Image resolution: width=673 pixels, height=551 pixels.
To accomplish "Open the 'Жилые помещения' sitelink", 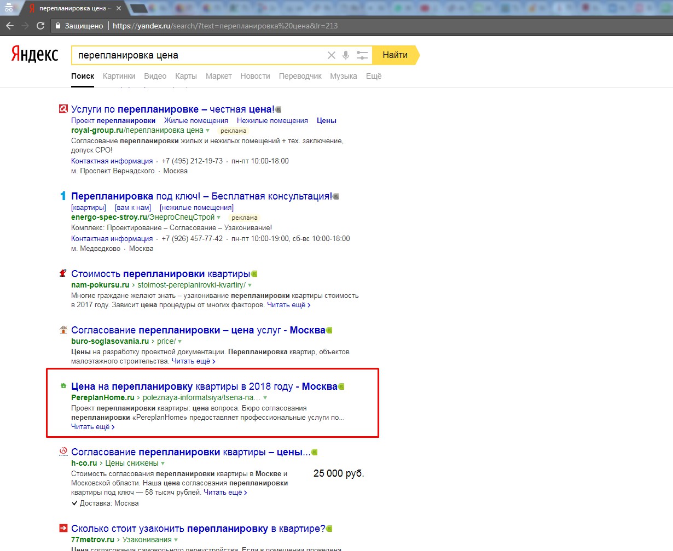I will [x=196, y=120].
